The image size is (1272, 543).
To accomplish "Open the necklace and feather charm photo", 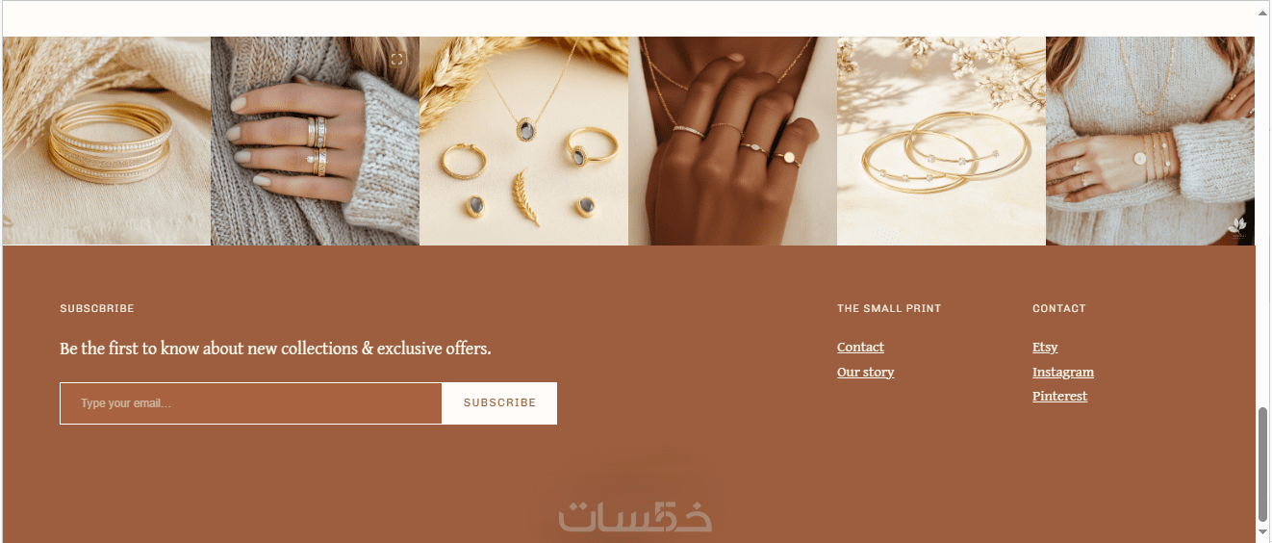I will point(524,141).
